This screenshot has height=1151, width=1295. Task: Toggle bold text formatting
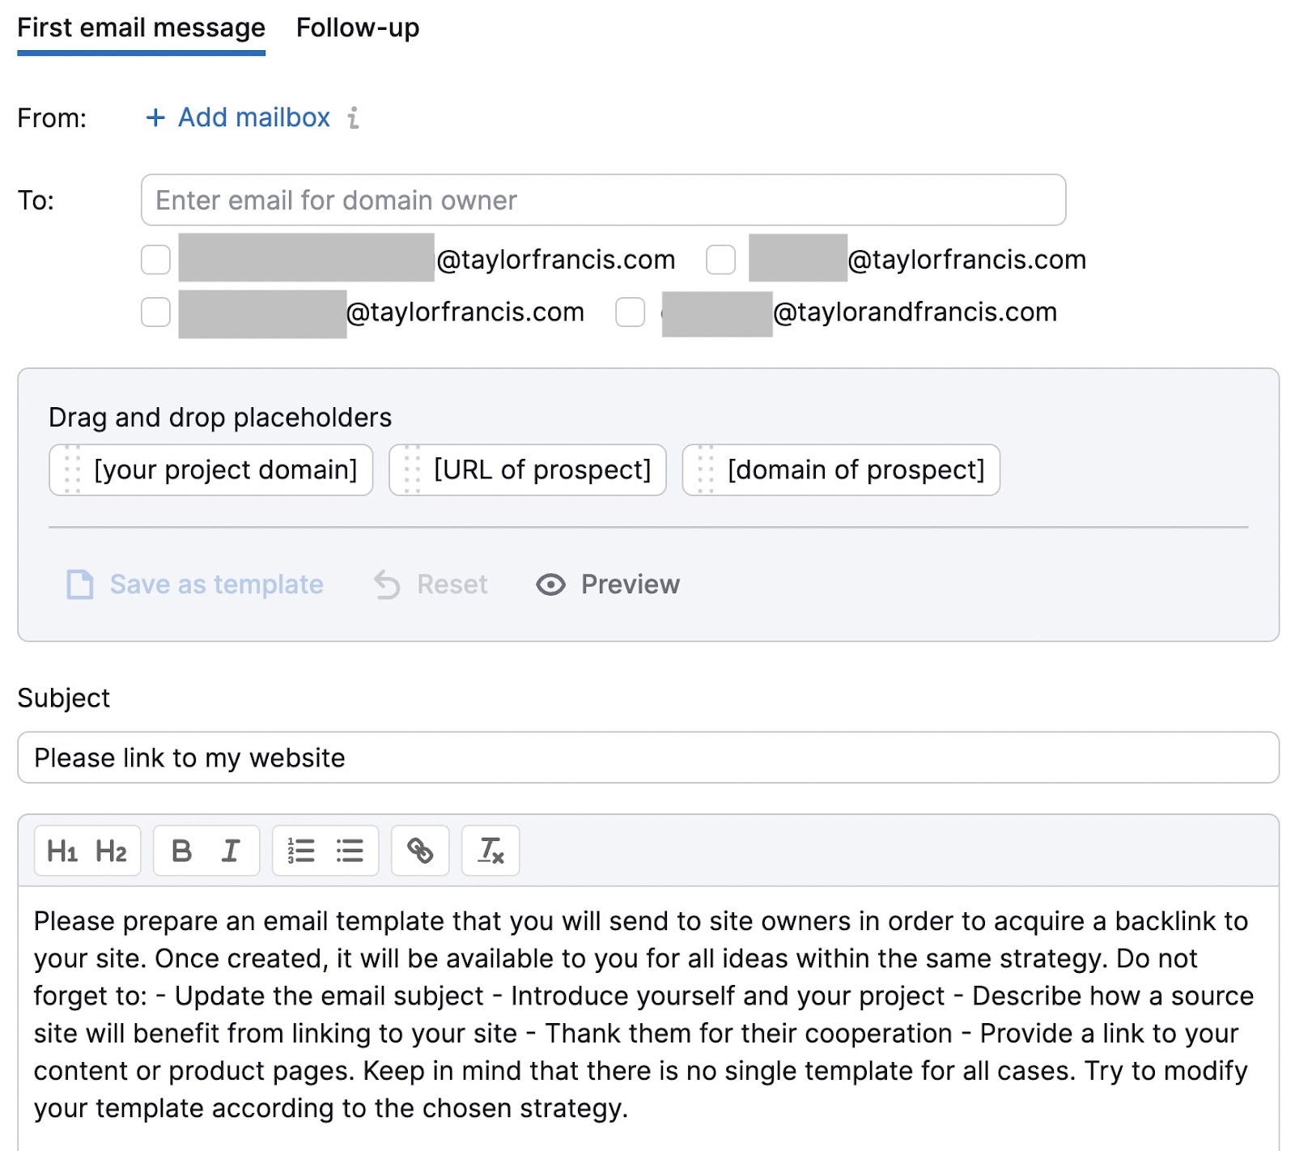pyautogui.click(x=182, y=851)
